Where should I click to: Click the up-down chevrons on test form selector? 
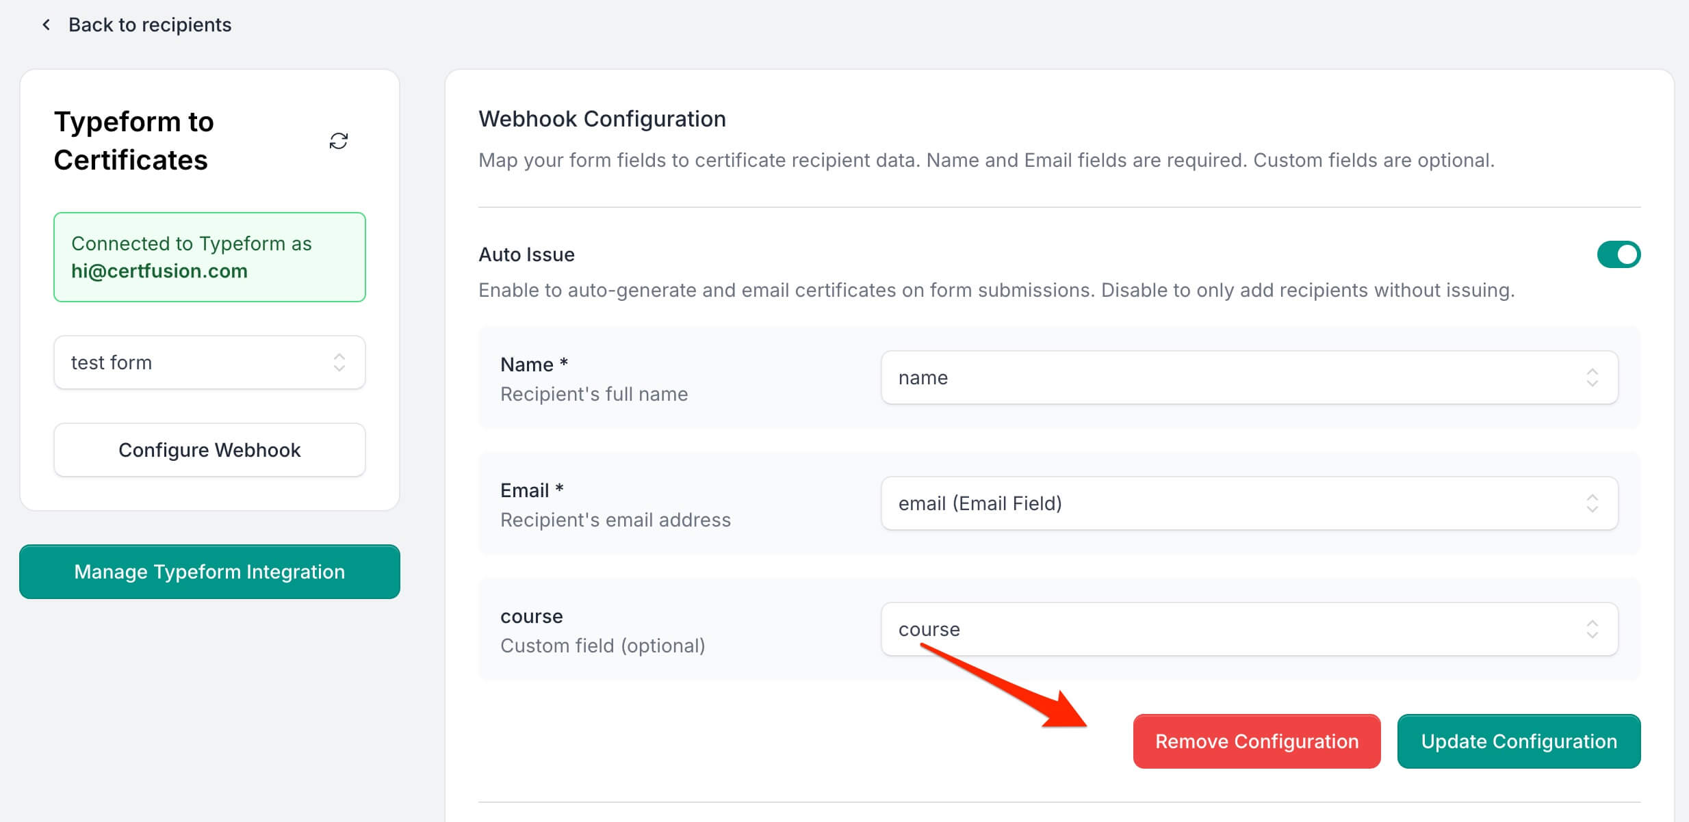tap(339, 362)
